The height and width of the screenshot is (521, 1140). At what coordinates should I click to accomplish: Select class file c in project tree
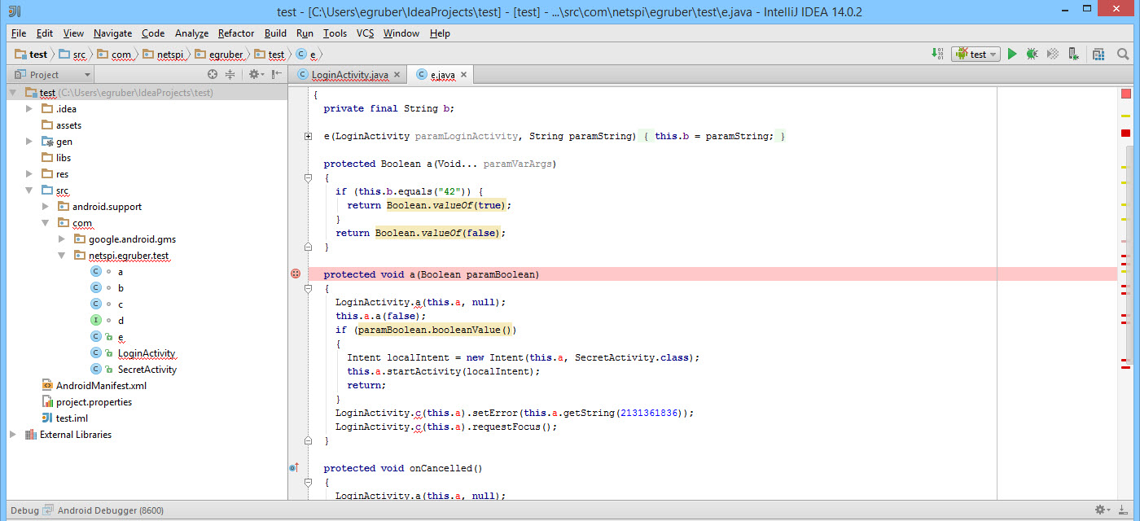[121, 304]
